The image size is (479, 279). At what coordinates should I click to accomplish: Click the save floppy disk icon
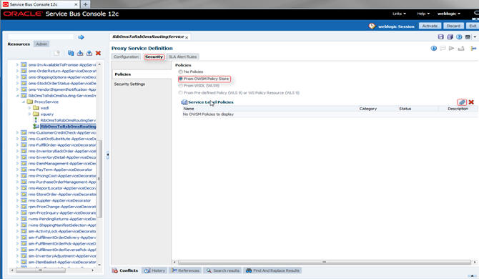(x=441, y=37)
